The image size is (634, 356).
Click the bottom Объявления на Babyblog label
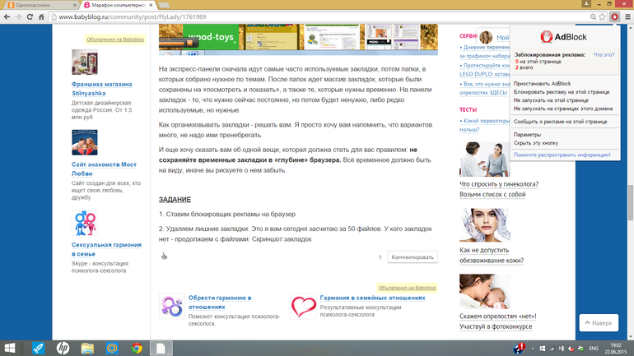pyautogui.click(x=407, y=288)
